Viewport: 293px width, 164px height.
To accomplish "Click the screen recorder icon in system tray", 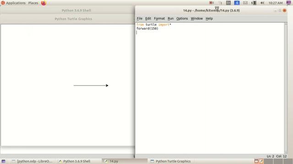I will pos(212,3).
